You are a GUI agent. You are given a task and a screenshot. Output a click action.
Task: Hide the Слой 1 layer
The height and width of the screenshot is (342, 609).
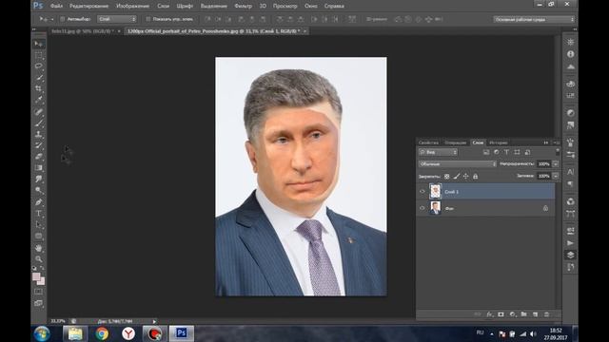point(422,192)
